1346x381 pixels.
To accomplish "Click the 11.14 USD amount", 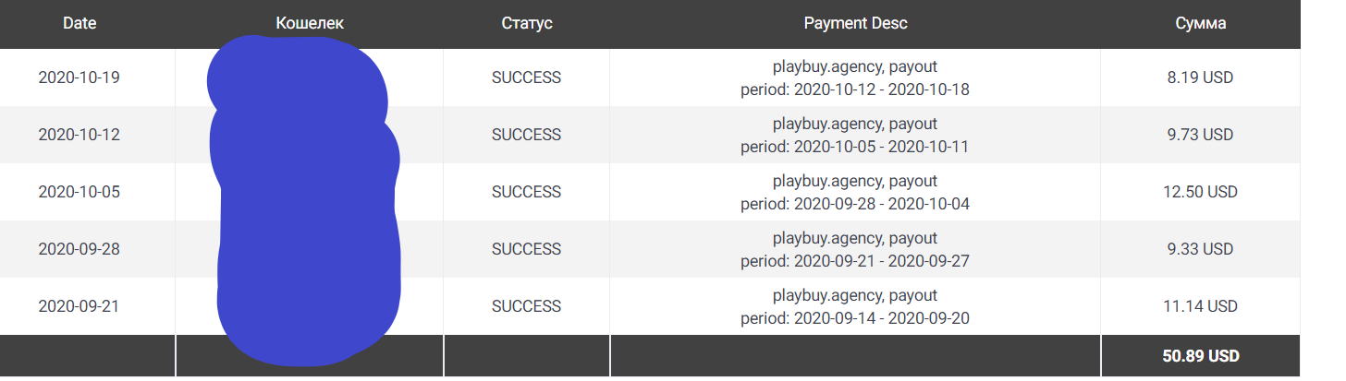I will [1200, 306].
